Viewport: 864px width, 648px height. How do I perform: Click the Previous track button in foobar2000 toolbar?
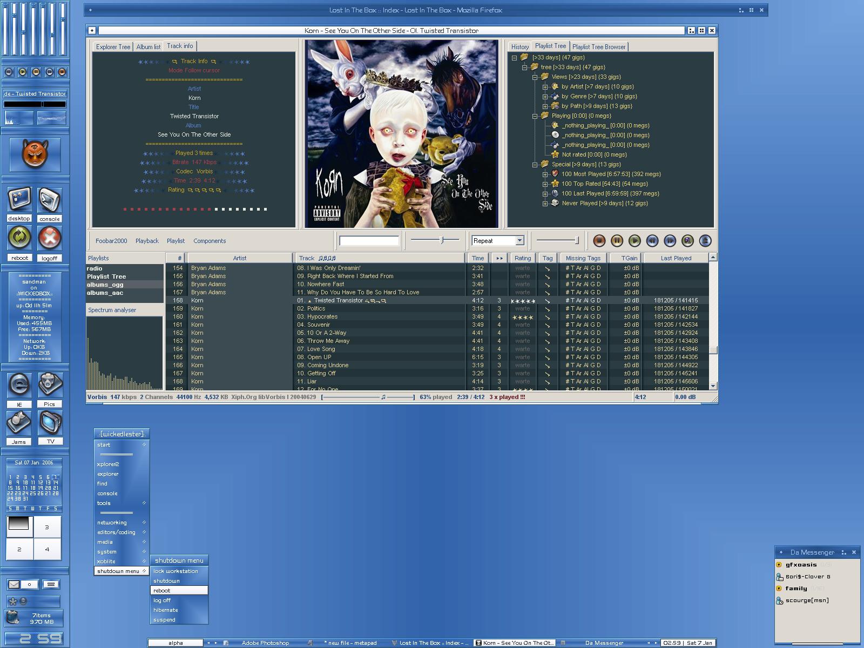tap(652, 241)
